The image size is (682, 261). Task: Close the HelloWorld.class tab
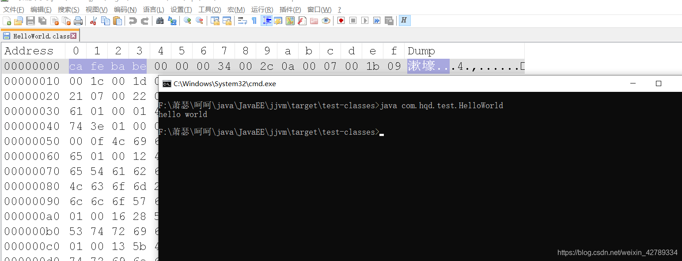click(73, 36)
